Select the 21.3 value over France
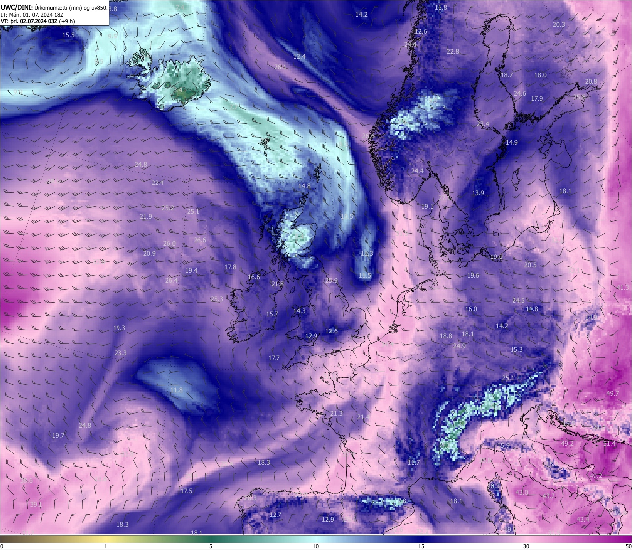 coord(336,413)
